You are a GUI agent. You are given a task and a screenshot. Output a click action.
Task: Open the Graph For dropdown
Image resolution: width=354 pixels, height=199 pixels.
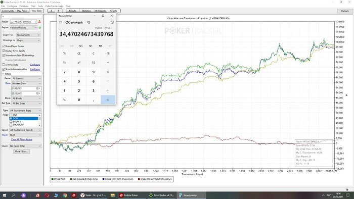click(28, 35)
